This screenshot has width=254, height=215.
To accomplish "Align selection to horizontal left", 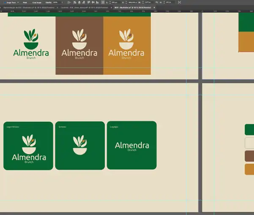I will coord(75,2).
